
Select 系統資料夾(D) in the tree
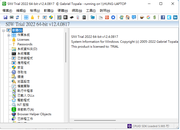coord(27,49)
